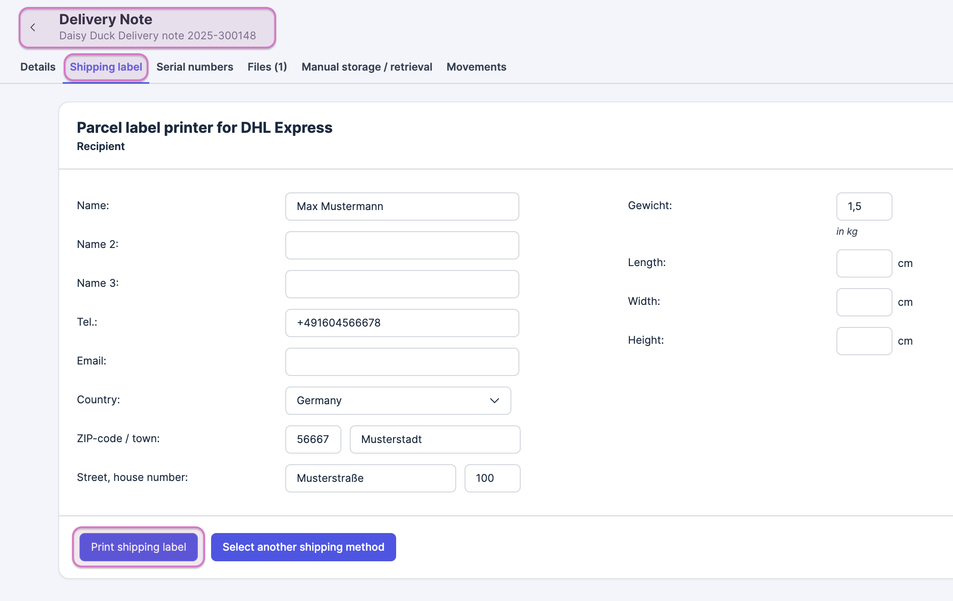
Task: Click Select another shipping method
Action: (x=303, y=547)
